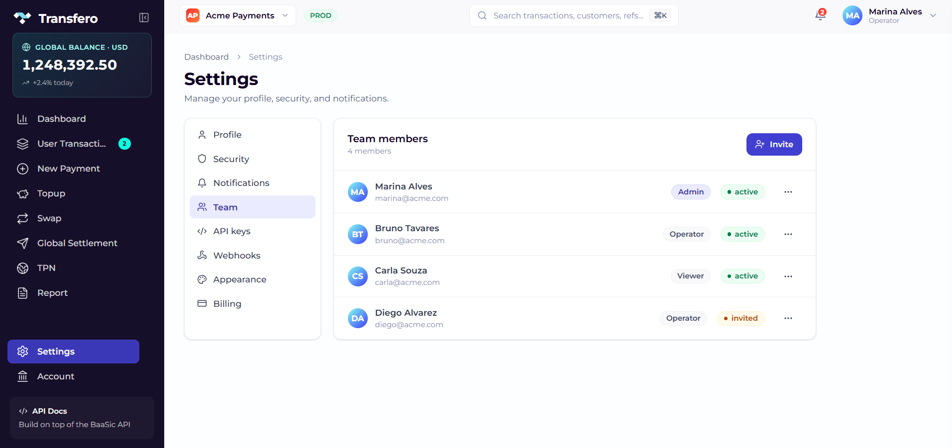
Task: Open New Payment in the sidebar
Action: coord(73,169)
